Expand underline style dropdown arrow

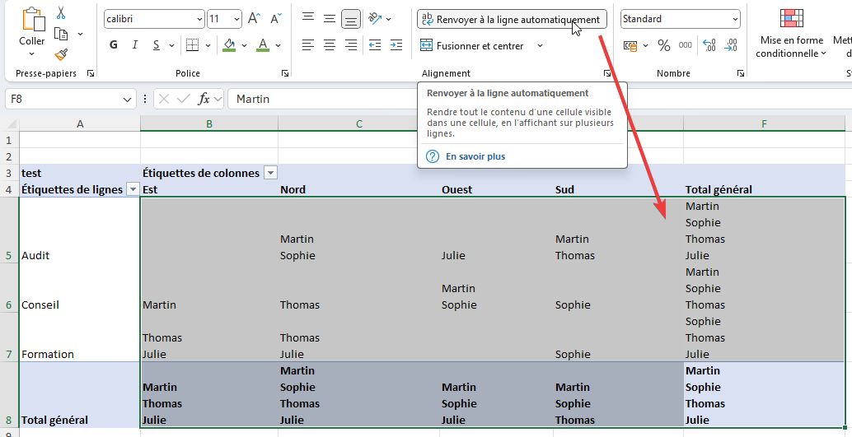point(171,45)
